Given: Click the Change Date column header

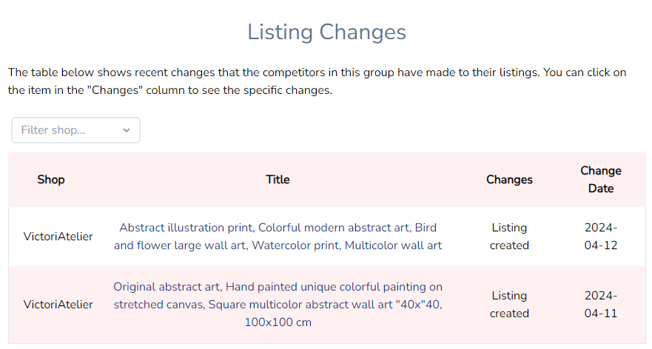Looking at the screenshot, I should [600, 180].
